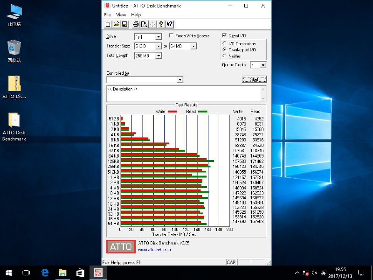The image size is (373, 280).
Task: Open the View menu
Action: click(x=121, y=15)
